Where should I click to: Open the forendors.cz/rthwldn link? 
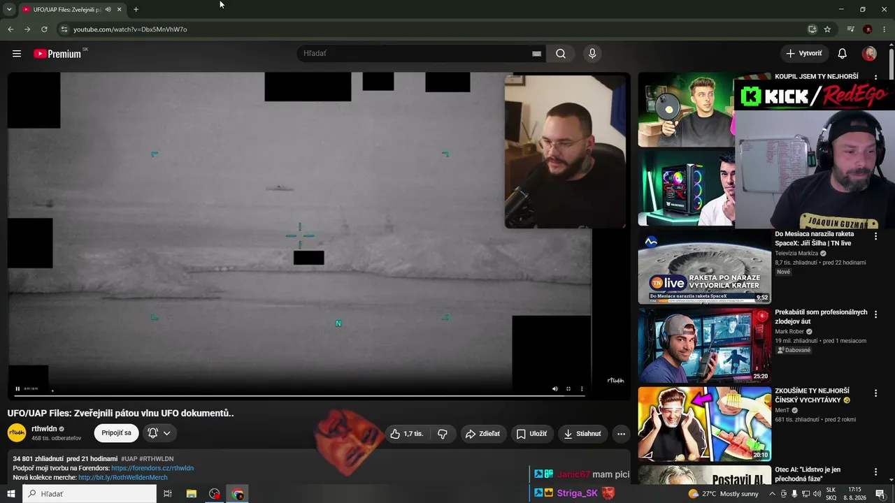tap(152, 468)
